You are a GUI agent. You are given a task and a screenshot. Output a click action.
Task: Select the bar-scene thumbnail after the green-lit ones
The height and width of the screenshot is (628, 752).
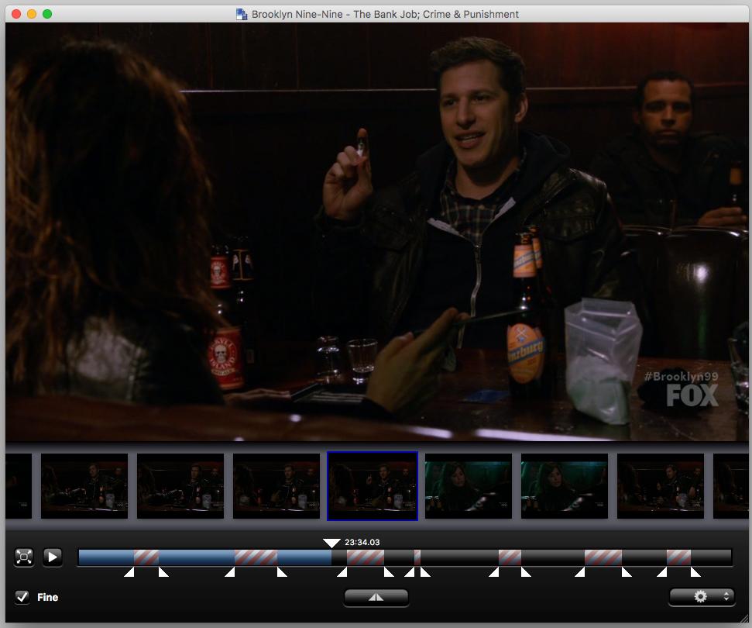661,486
